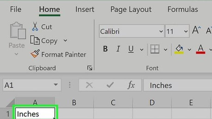Switch to the Page Layout tab
This screenshot has height=119, width=212.
pos(131,9)
